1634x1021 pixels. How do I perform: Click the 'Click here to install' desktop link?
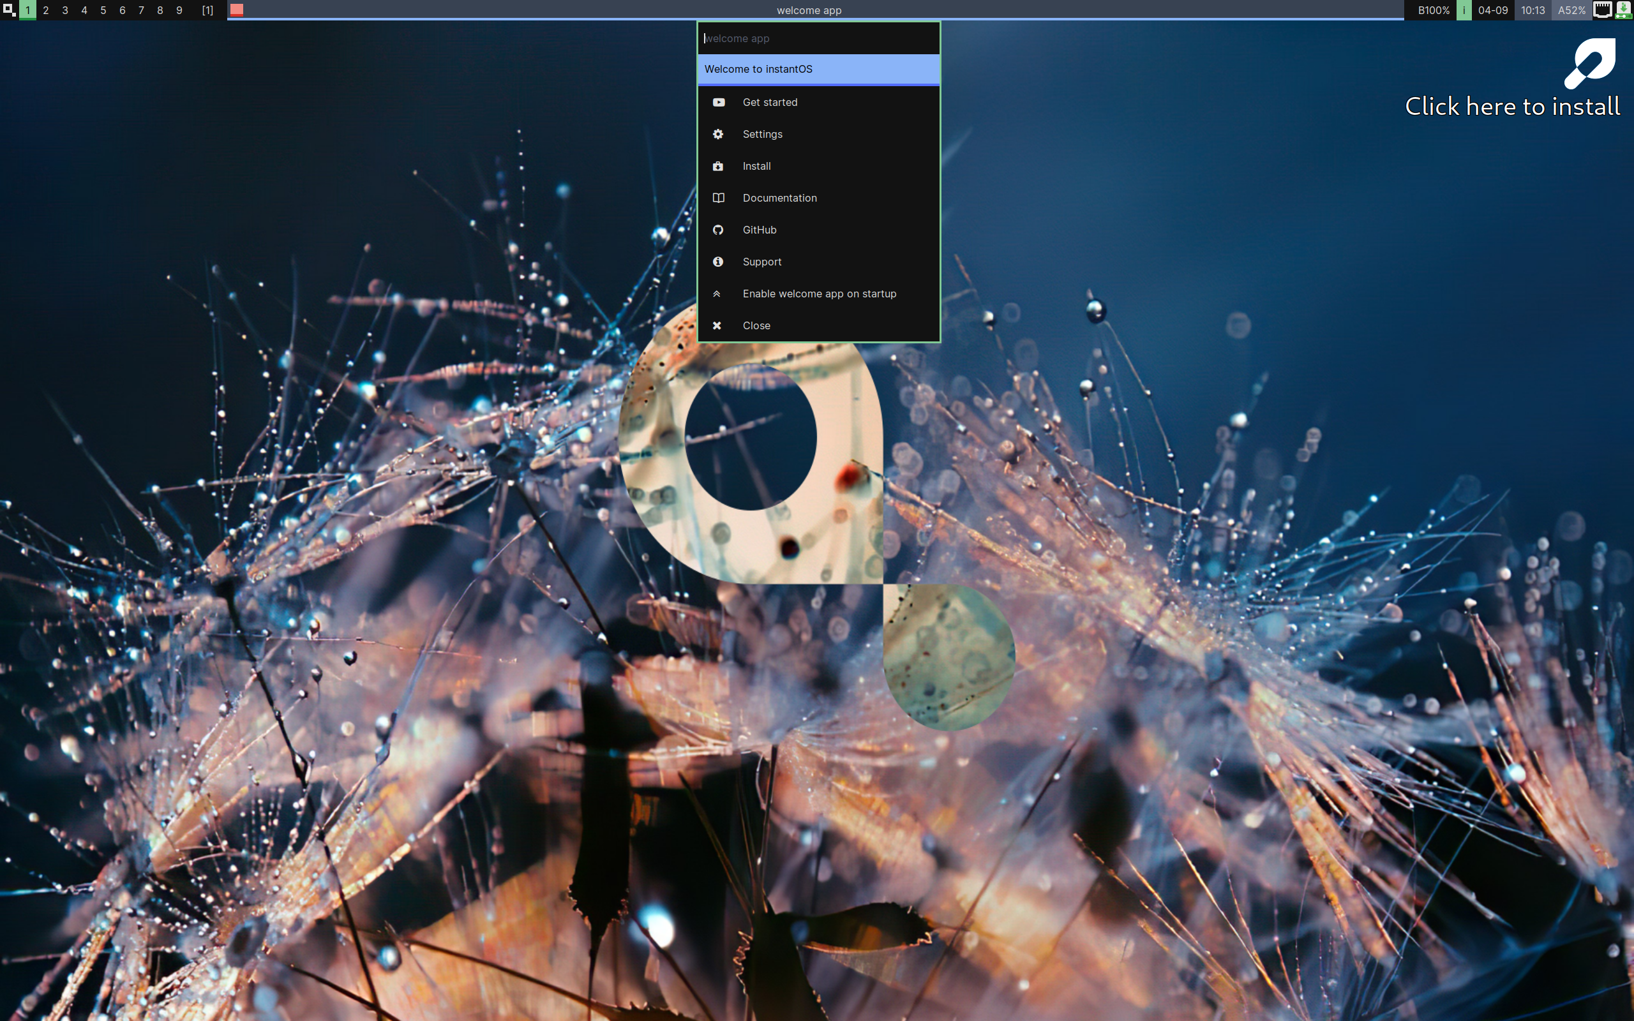click(x=1513, y=107)
